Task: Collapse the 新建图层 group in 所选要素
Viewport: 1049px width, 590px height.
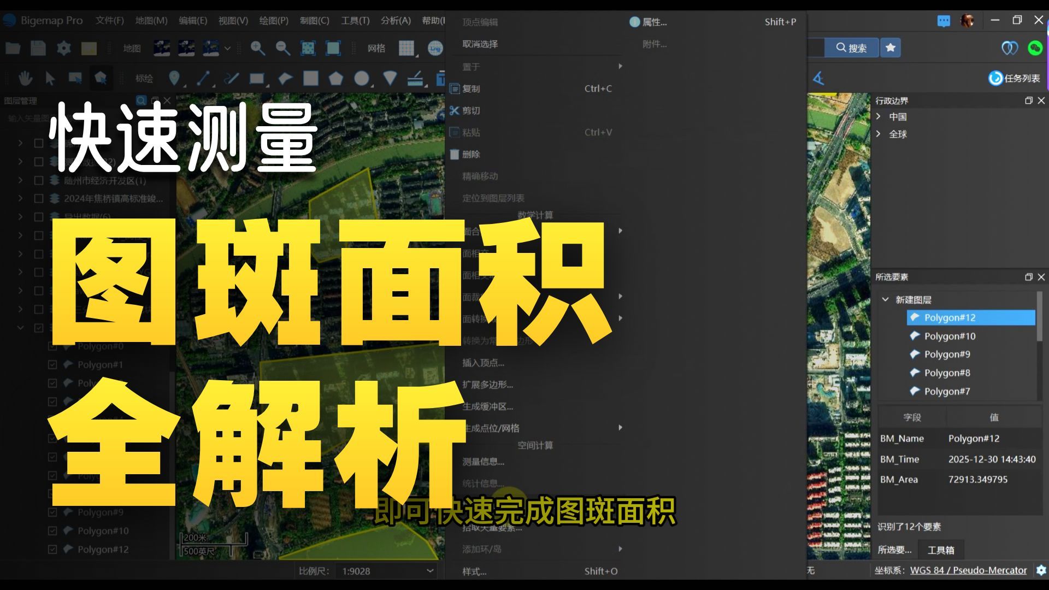Action: point(886,299)
